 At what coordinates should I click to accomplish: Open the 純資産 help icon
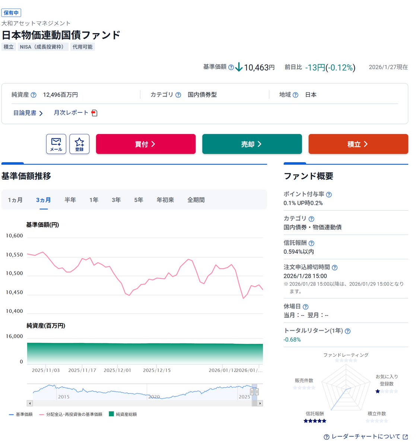(34, 94)
